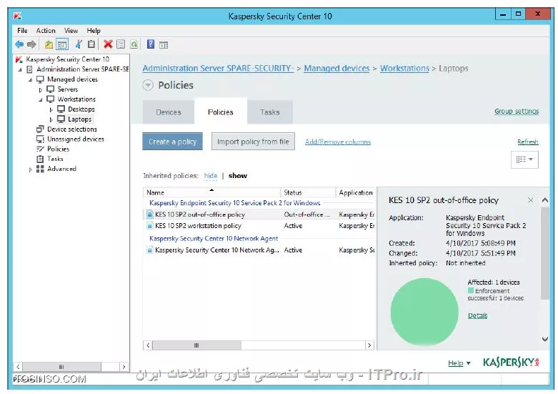Select Laptops group in tree
This screenshot has width=558, height=394.
pos(80,119)
